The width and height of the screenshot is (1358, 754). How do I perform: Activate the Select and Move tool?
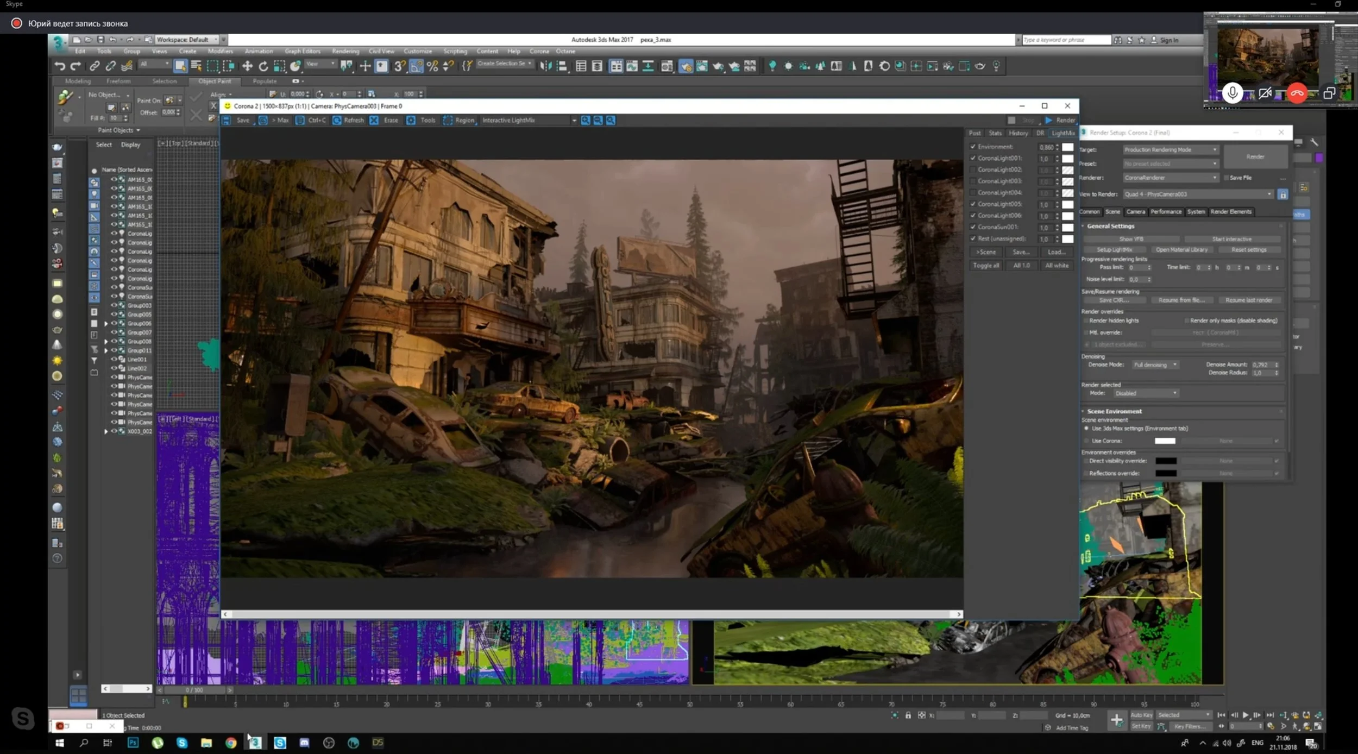point(247,66)
